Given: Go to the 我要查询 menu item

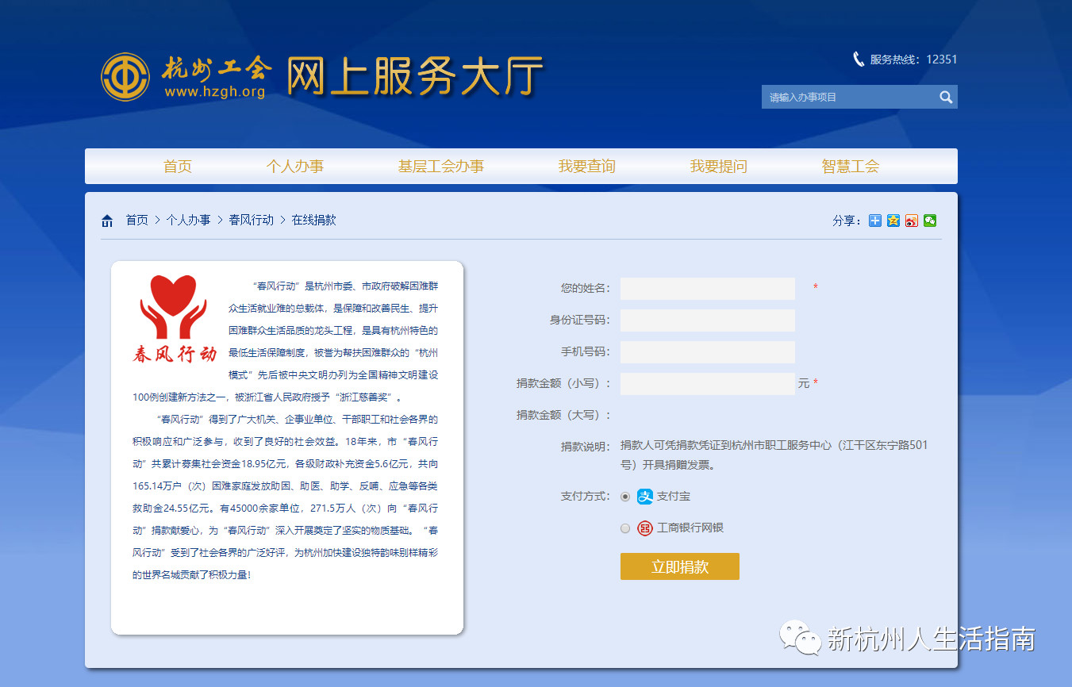Looking at the screenshot, I should [586, 167].
